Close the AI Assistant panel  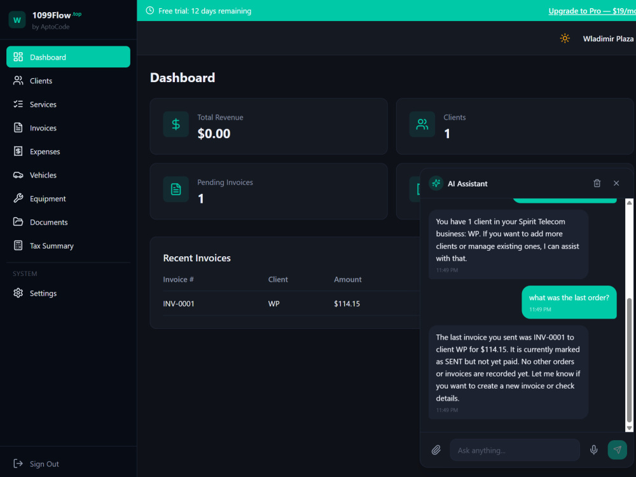tap(616, 183)
